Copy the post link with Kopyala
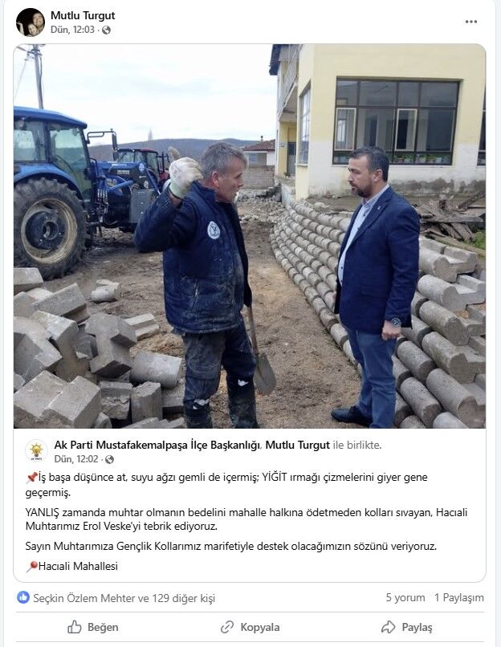 pyautogui.click(x=250, y=627)
